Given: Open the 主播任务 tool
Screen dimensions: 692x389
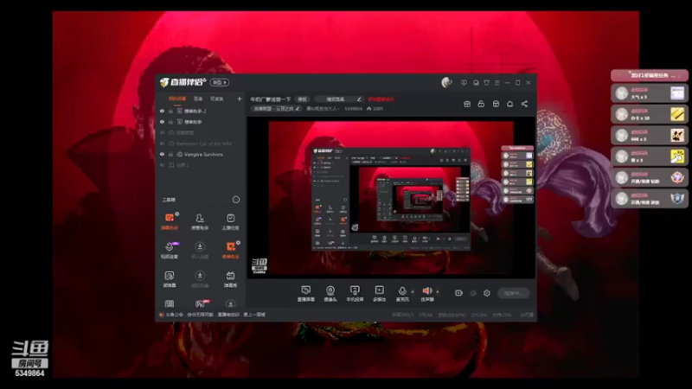Looking at the screenshot, I should [x=230, y=221].
